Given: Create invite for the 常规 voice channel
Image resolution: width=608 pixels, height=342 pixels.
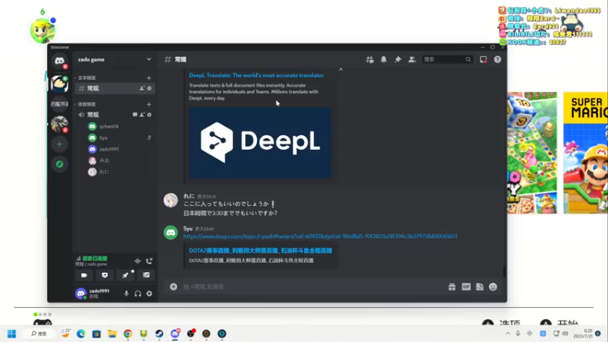Looking at the screenshot, I should [x=142, y=115].
